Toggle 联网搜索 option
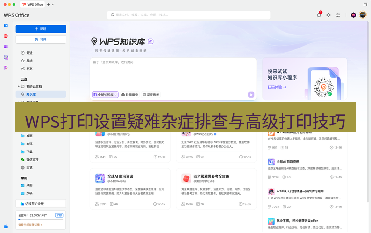The image size is (371, 233). tap(129, 95)
